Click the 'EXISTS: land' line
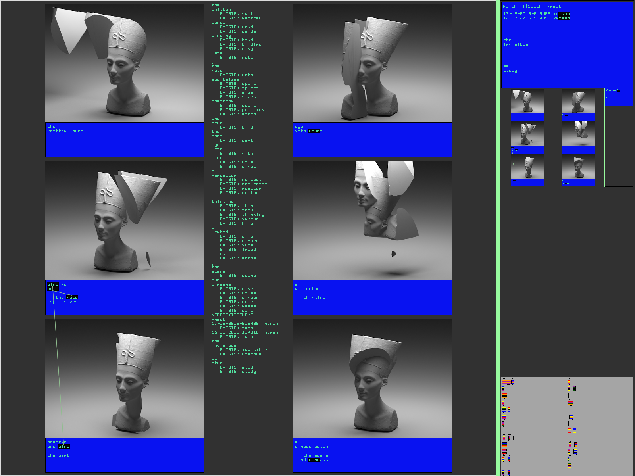635x476 pixels. tap(237, 27)
